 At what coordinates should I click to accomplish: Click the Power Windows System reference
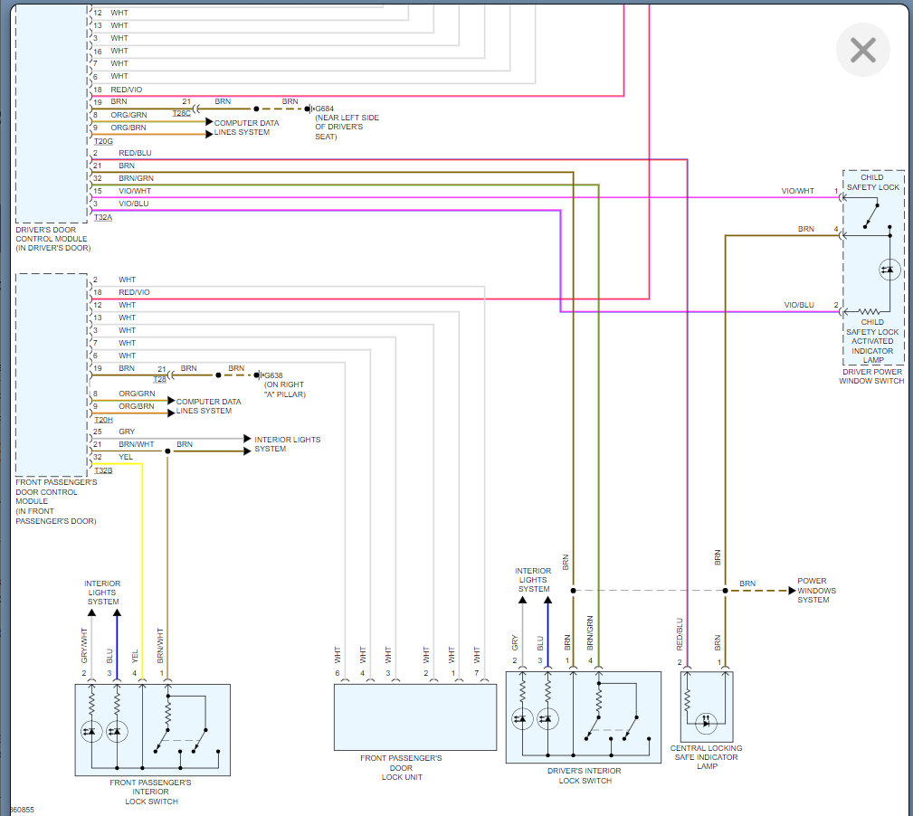coord(816,590)
